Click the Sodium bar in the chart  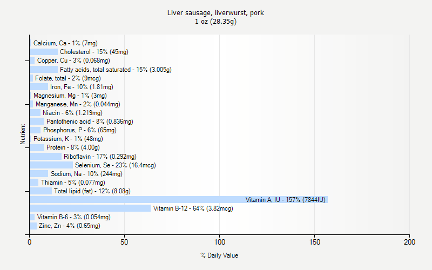(x=39, y=174)
